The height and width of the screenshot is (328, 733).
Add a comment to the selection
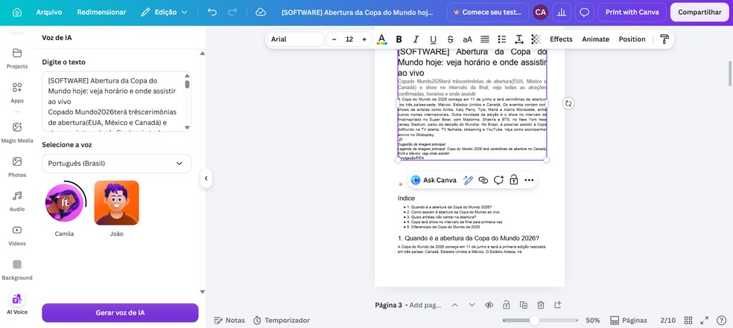(x=498, y=180)
